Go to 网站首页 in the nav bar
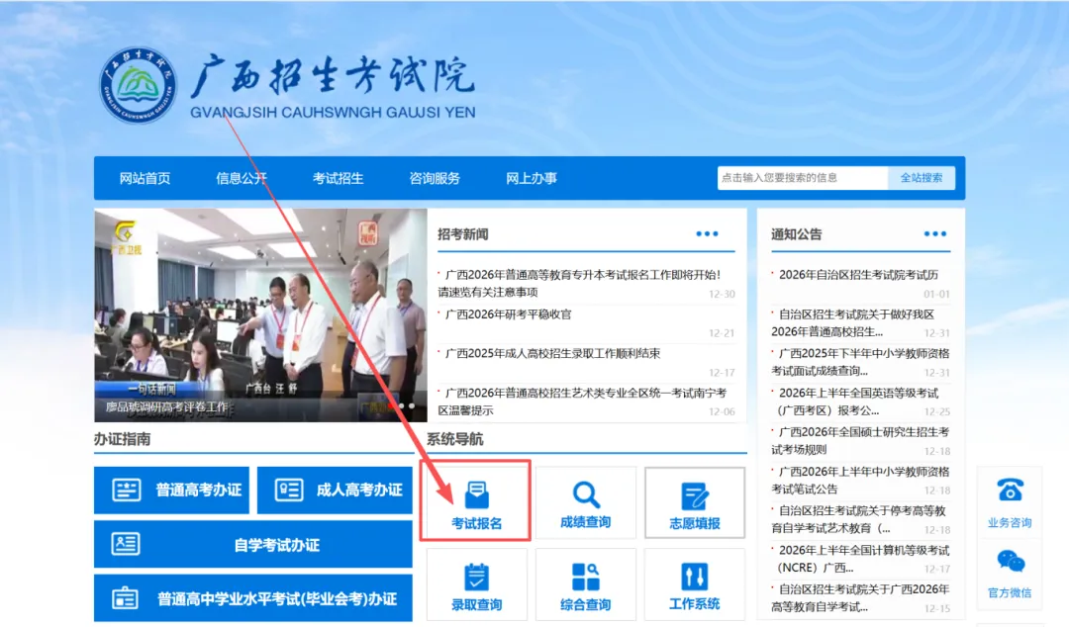The height and width of the screenshot is (627, 1069). tap(145, 179)
